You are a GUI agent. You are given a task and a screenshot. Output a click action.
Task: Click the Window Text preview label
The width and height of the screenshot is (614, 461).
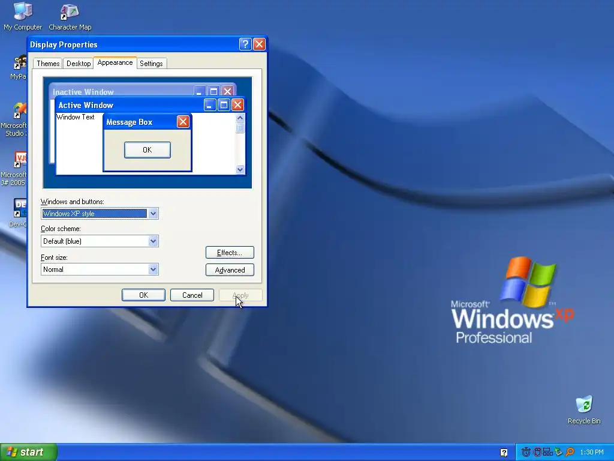[75, 117]
